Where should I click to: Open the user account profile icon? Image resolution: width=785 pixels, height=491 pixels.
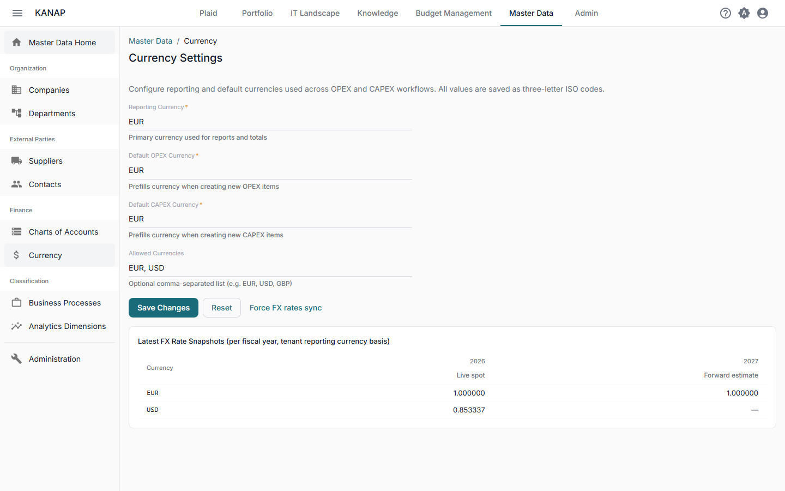(763, 13)
